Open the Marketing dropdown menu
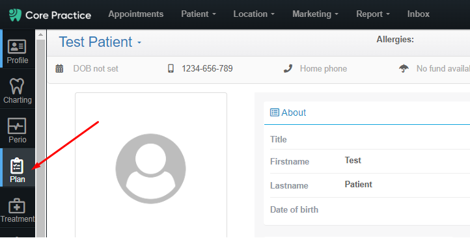Screen dimensions: 470x238 315,14
